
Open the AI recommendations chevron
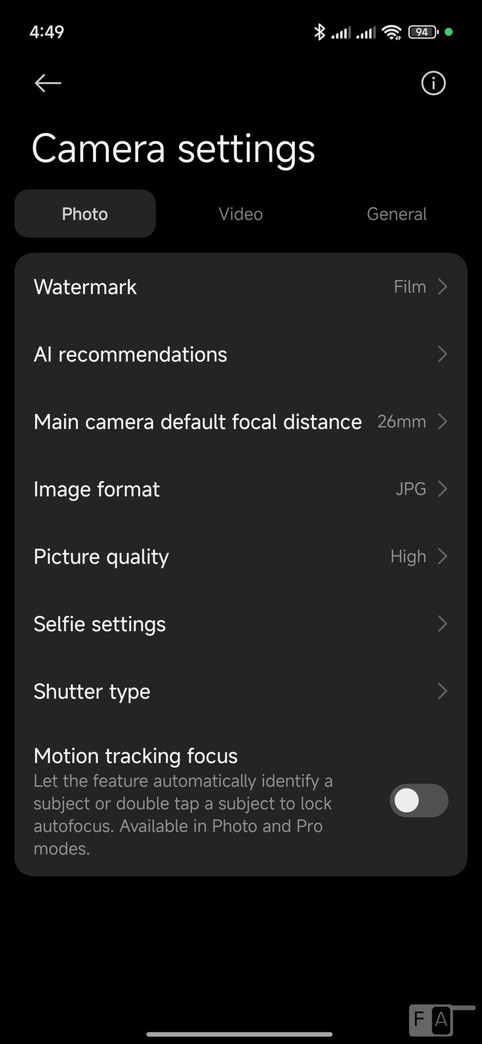442,354
